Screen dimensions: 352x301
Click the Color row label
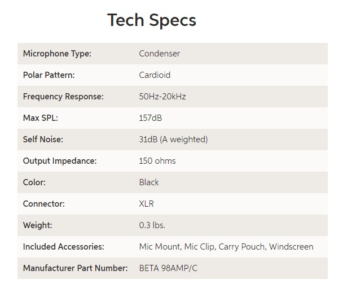pyautogui.click(x=34, y=182)
